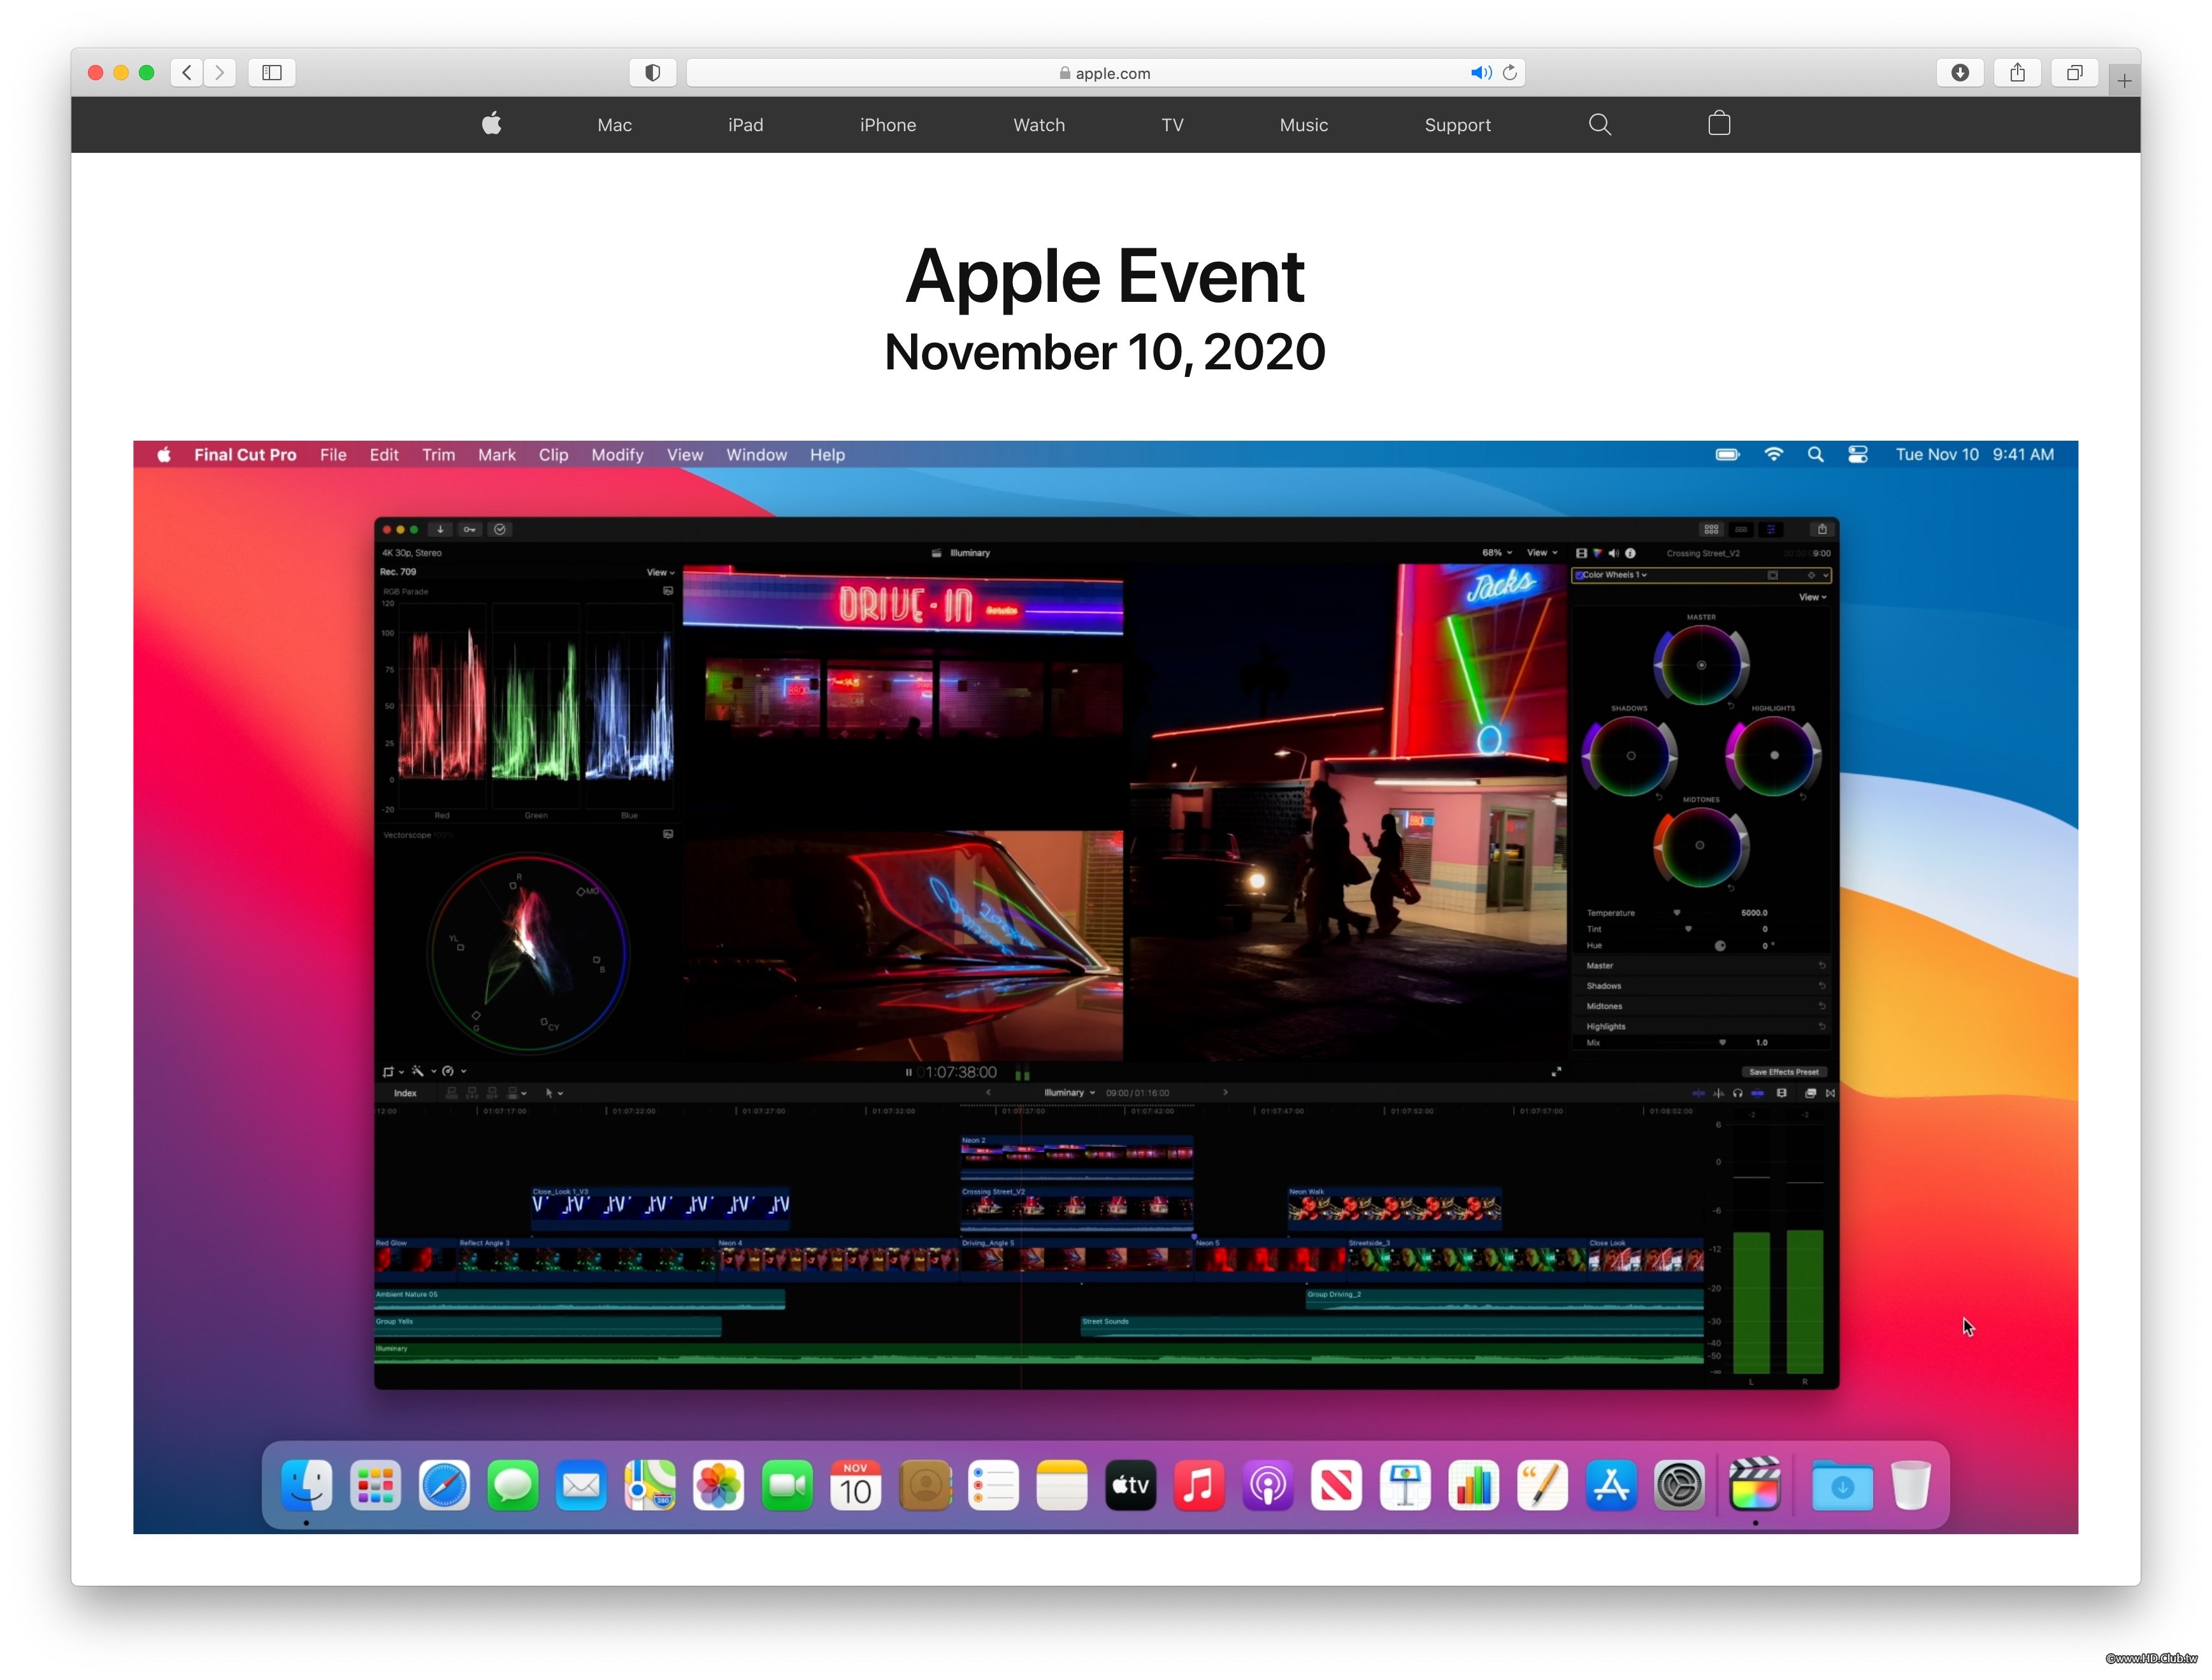Open the Final Cut Pro app menu

click(x=245, y=455)
